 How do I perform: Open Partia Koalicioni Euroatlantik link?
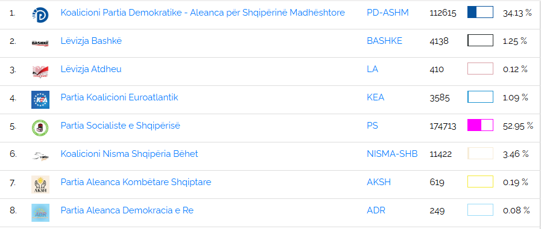click(x=119, y=97)
